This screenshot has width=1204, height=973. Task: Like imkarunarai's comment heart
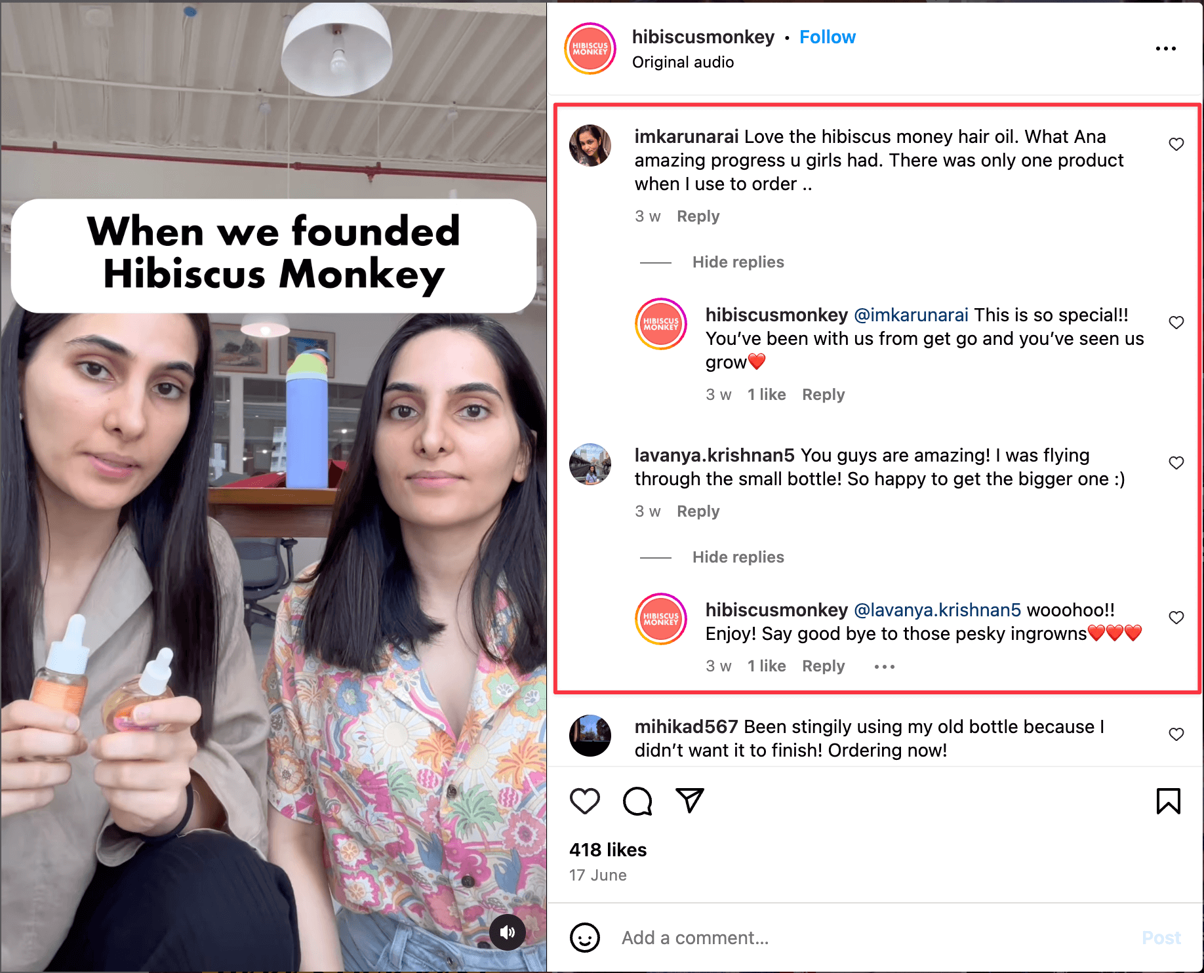click(x=1176, y=144)
